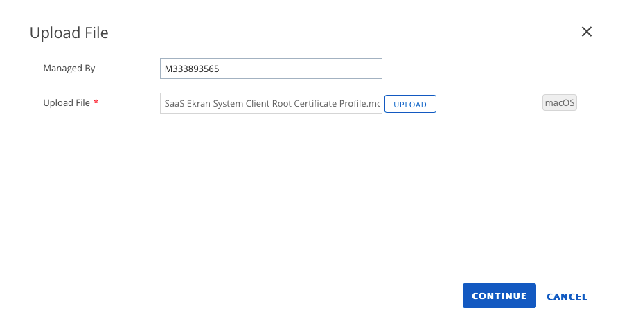The width and height of the screenshot is (620, 333).
Task: Abort the upload via CANCEL
Action: [567, 296]
